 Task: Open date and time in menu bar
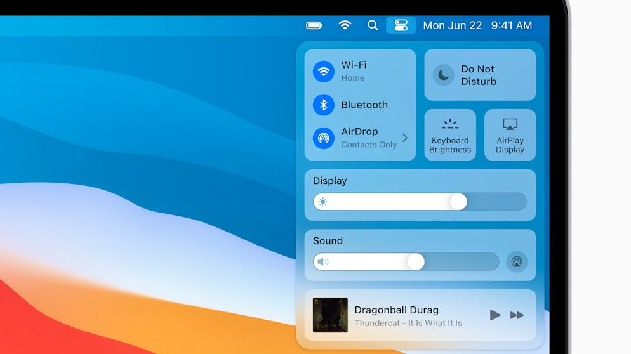(477, 25)
